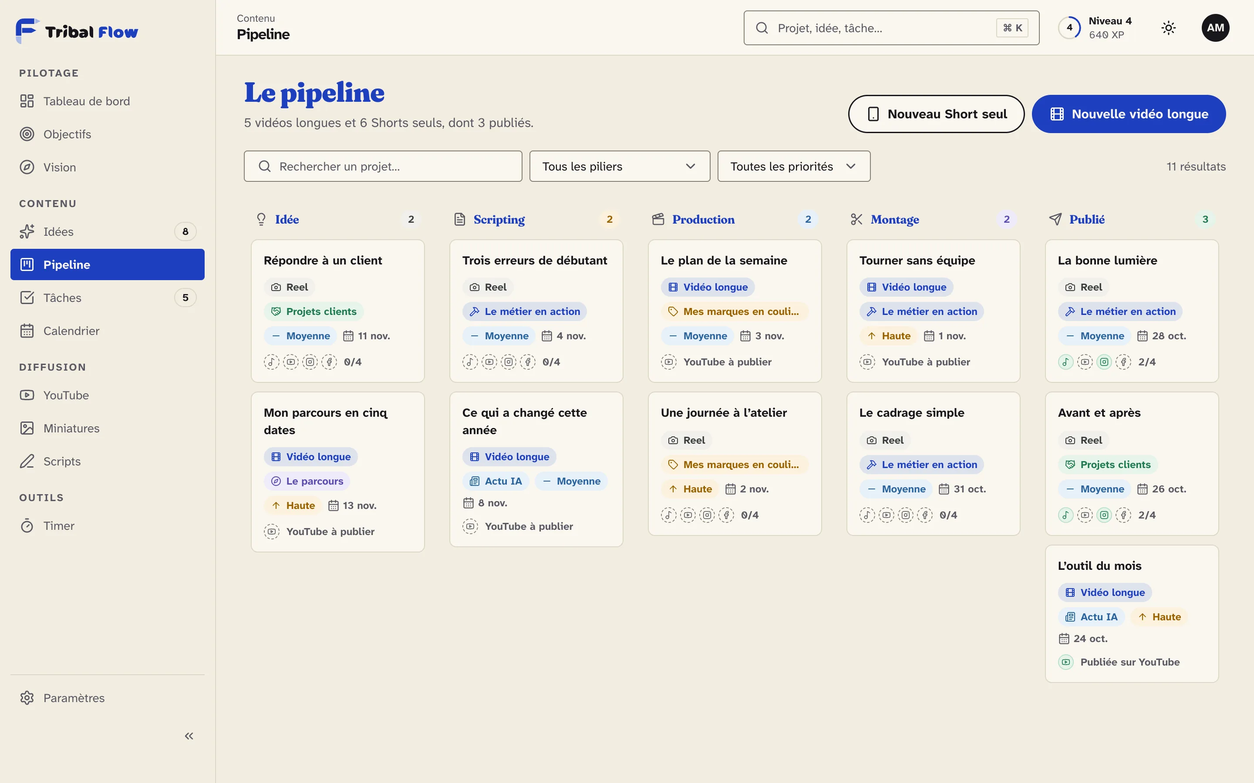Open the Timer tool icon in sidebar
The image size is (1254, 783).
[x=27, y=525]
